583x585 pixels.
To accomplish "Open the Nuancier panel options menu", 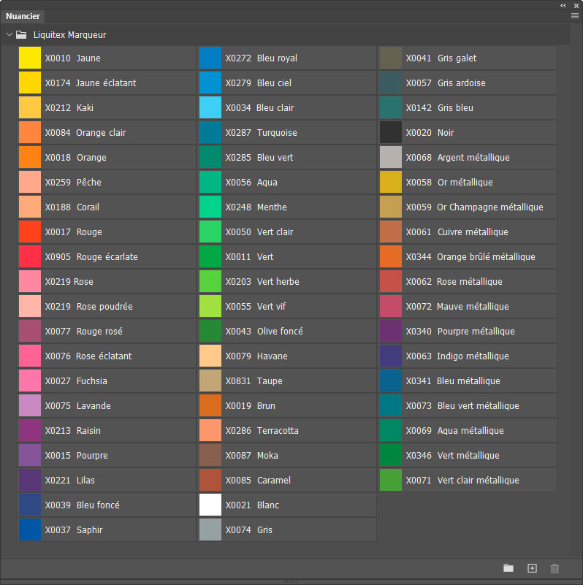I will pos(574,15).
